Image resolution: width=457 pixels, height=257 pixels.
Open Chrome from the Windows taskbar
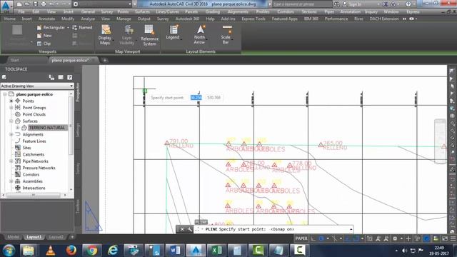coord(92,251)
